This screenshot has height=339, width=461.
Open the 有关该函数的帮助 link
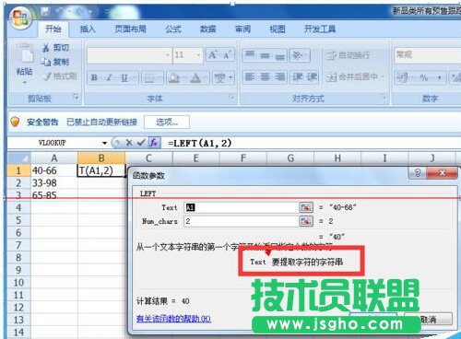(173, 319)
